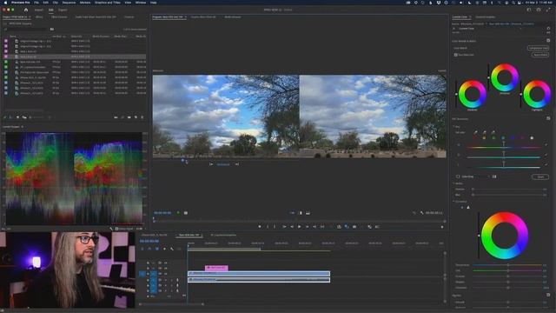Screen dimensions: 556x313
Task: Expand the HSL Key section
Action: [453, 126]
